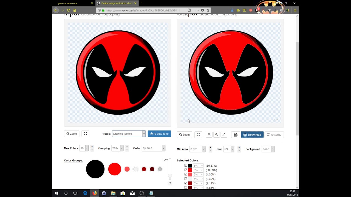Save the page to Pocket
Viewport: 351px width, 197px height.
pos(202,10)
